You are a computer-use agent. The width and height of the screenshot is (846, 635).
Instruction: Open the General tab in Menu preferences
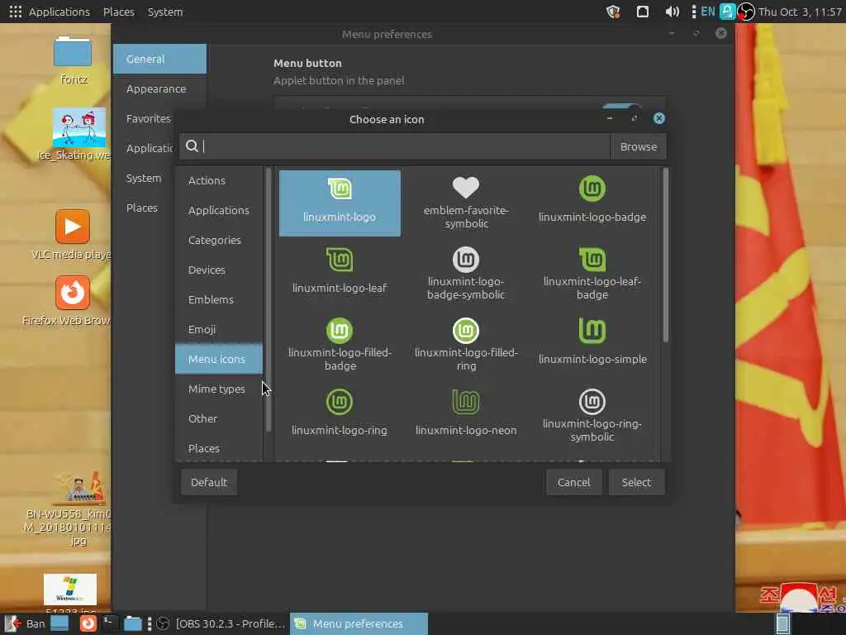click(159, 59)
